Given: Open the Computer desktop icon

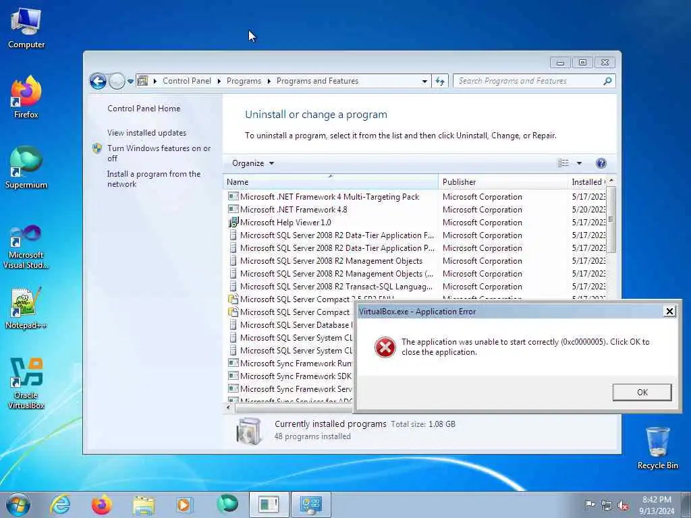Looking at the screenshot, I should pyautogui.click(x=26, y=28).
